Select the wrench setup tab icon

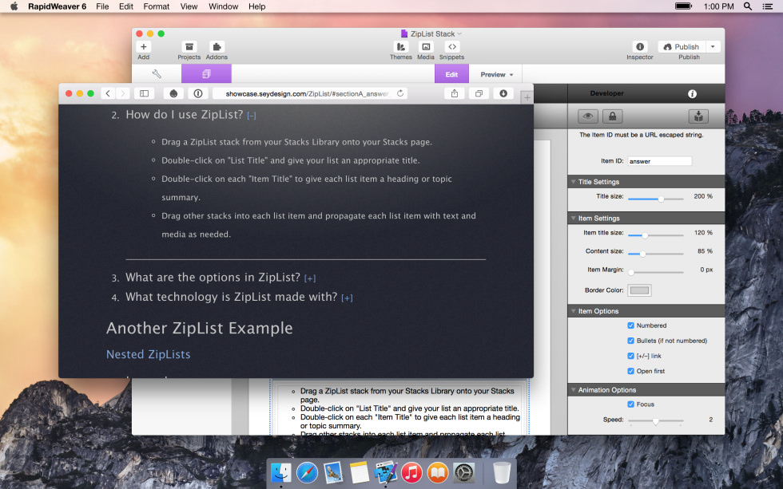(x=157, y=74)
